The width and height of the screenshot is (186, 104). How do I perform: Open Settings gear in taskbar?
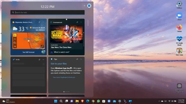120,101
